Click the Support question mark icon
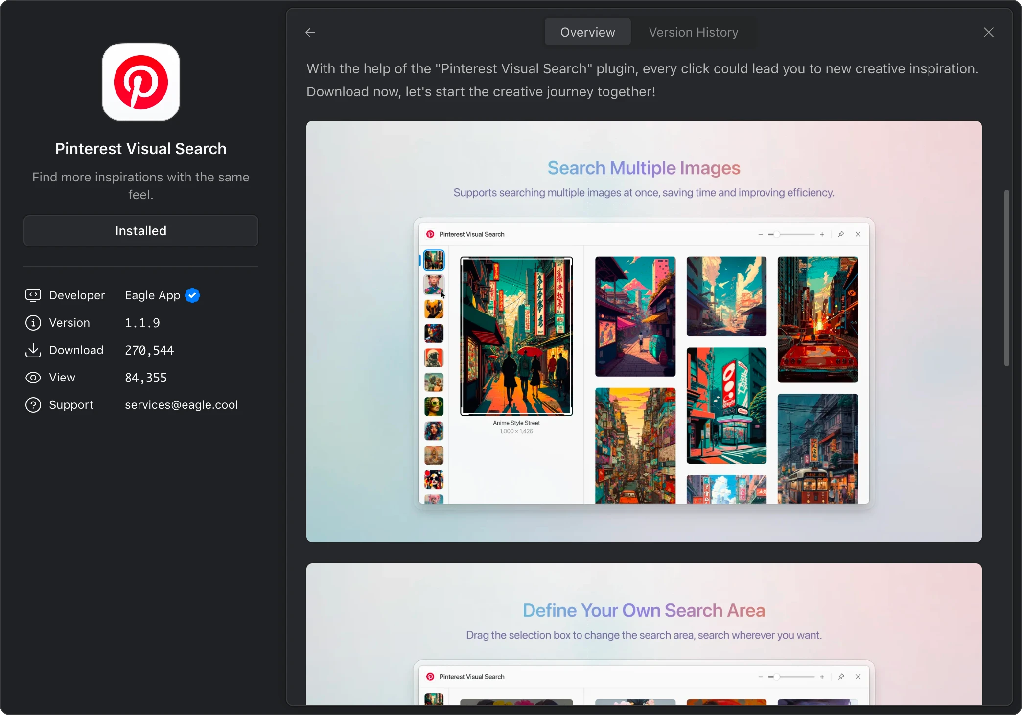Viewport: 1022px width, 715px height. [x=33, y=405]
